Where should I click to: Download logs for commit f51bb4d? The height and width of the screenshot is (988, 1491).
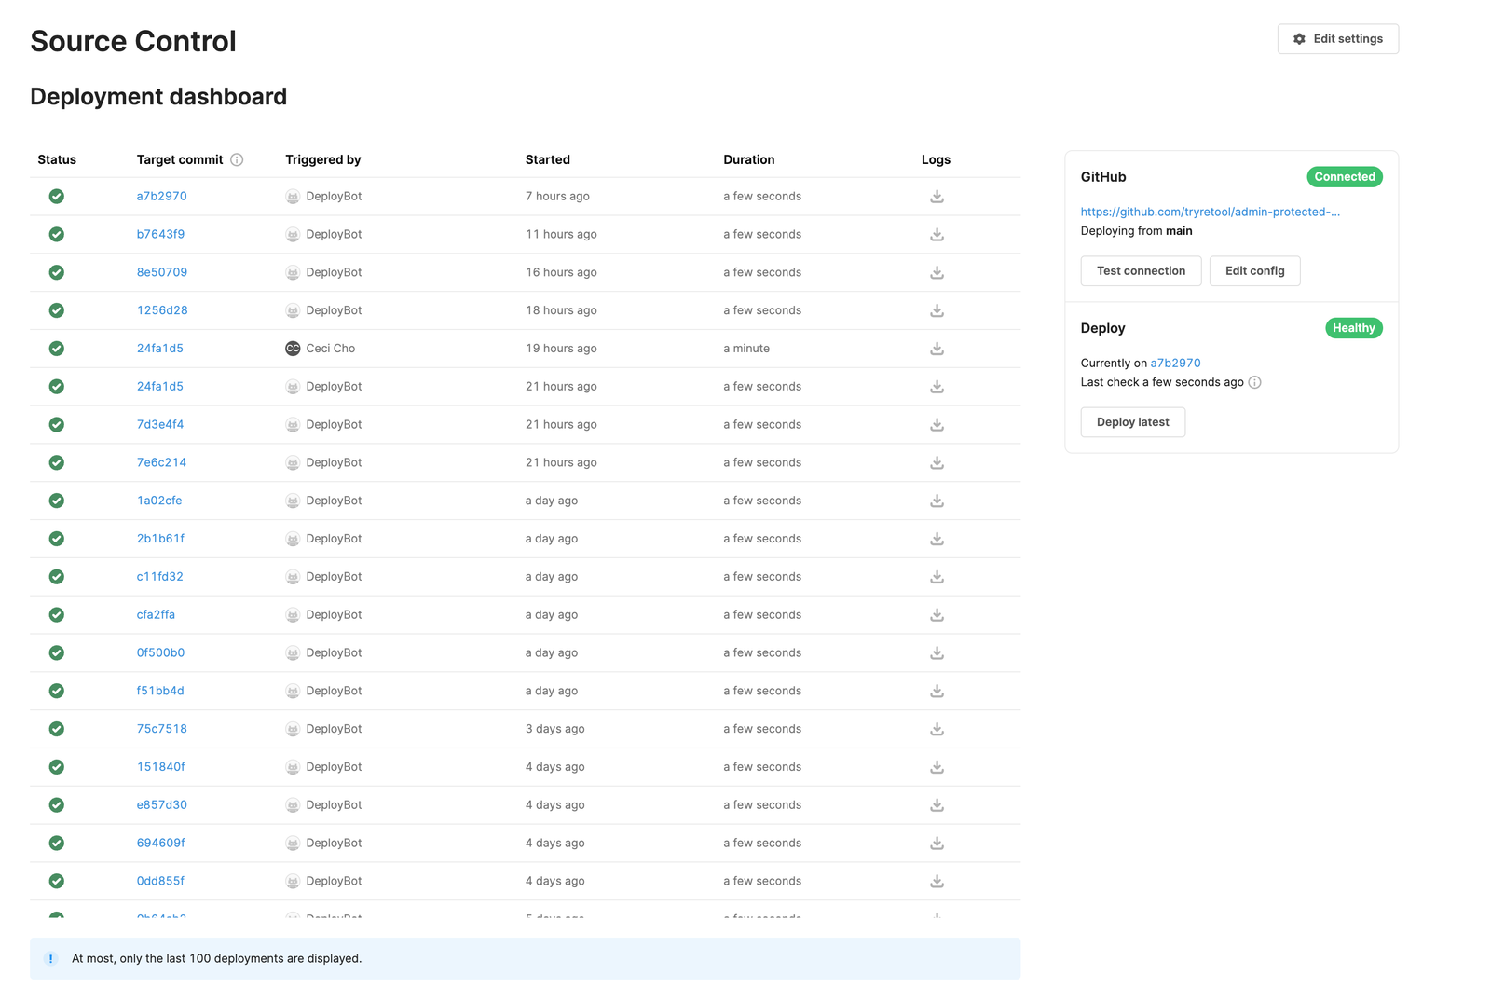(x=937, y=691)
